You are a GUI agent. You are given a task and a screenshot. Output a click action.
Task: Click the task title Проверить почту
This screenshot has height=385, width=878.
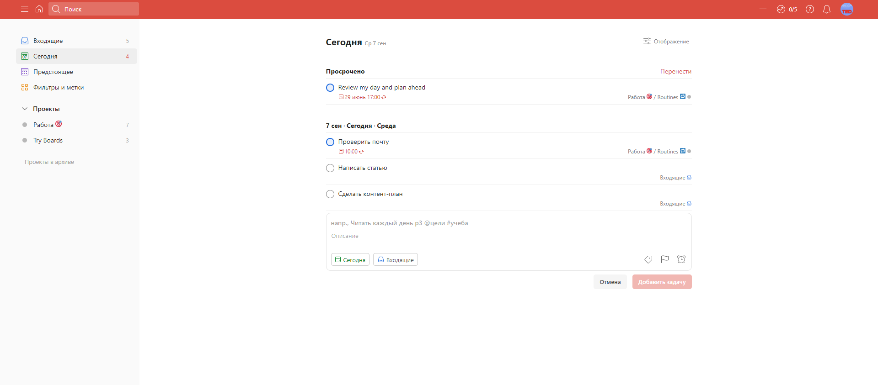click(x=364, y=142)
